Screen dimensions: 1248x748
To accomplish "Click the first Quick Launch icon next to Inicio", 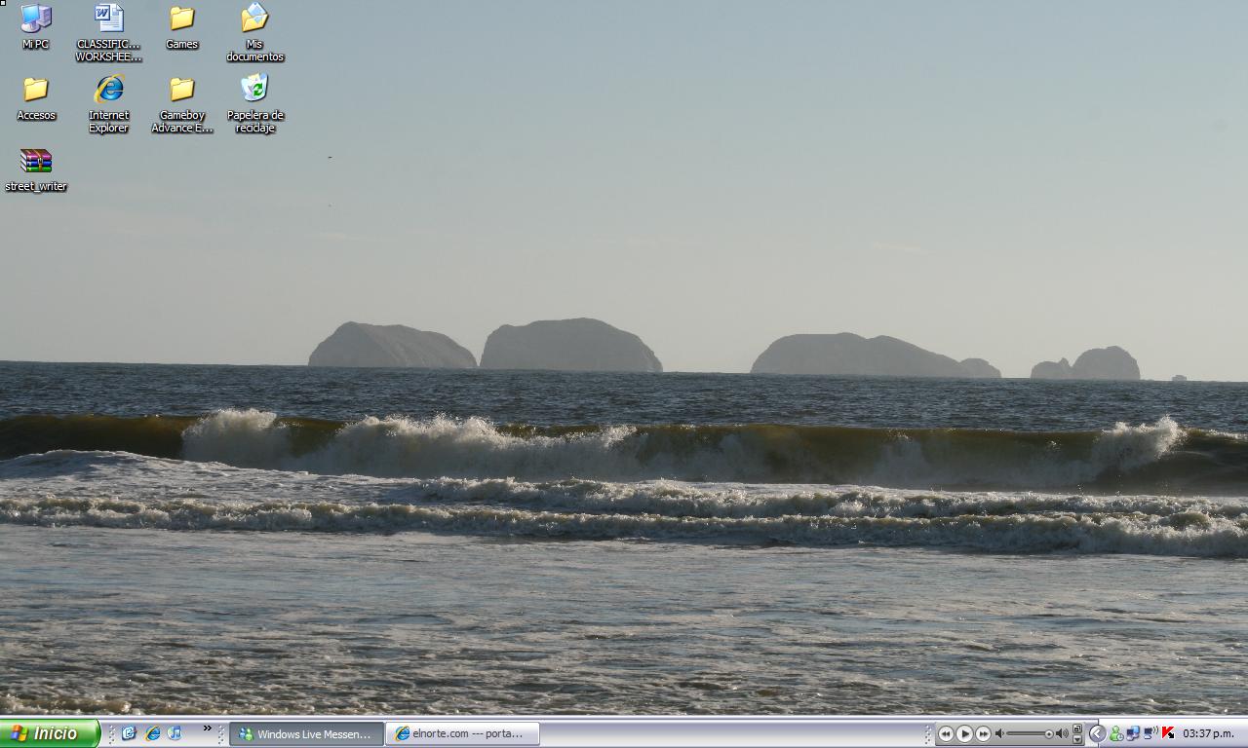I will [x=128, y=733].
